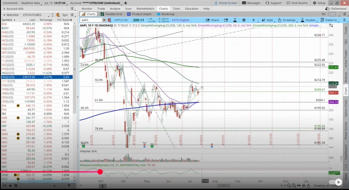The height and width of the screenshot is (190, 349).
Task: Open chart settings gear icon in AAPL toolbar
Action: tap(244, 20)
